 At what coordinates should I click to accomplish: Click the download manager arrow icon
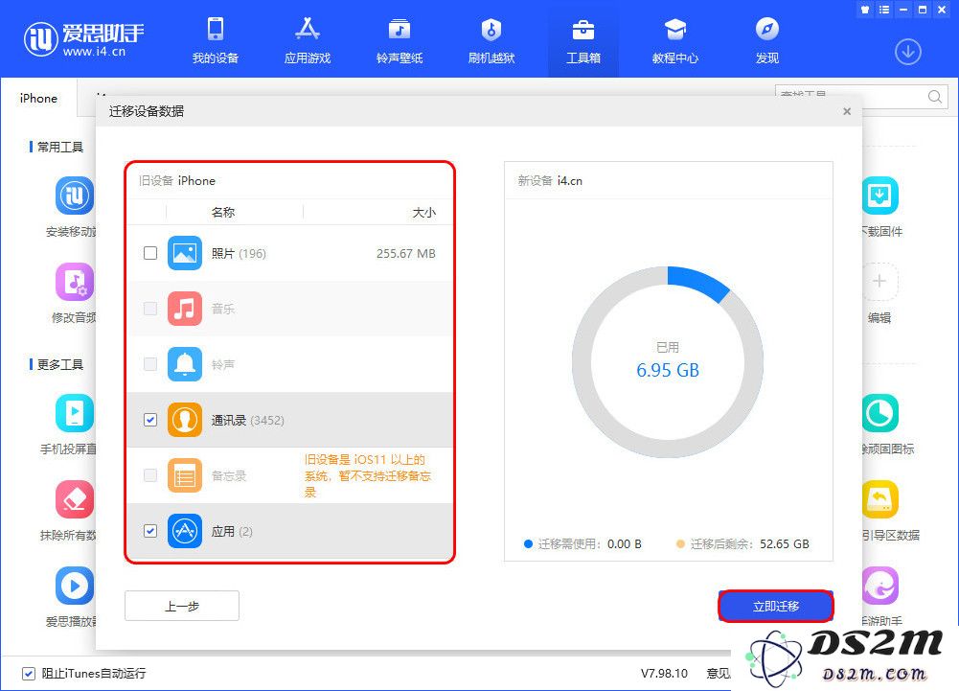[908, 52]
